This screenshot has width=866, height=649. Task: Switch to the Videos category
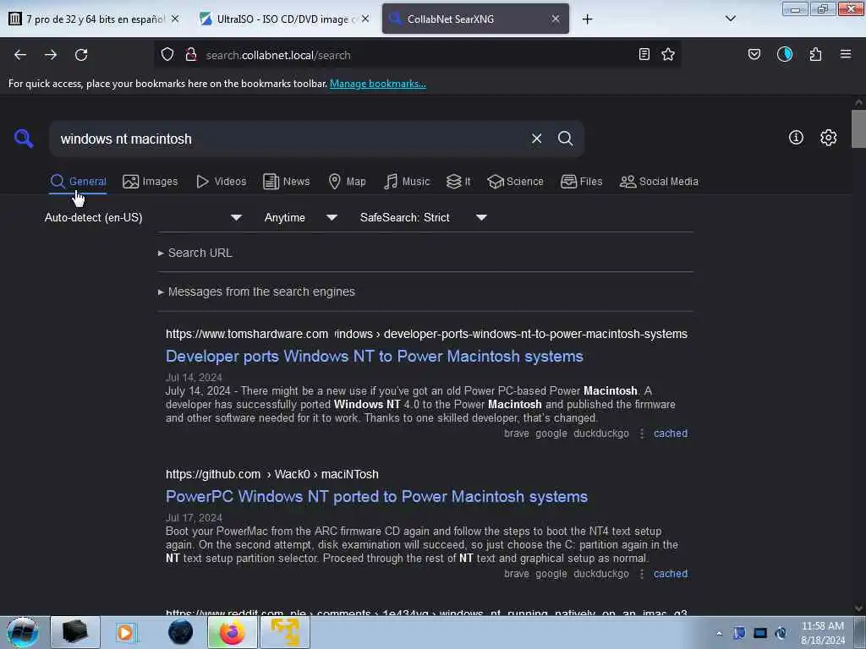[222, 182]
